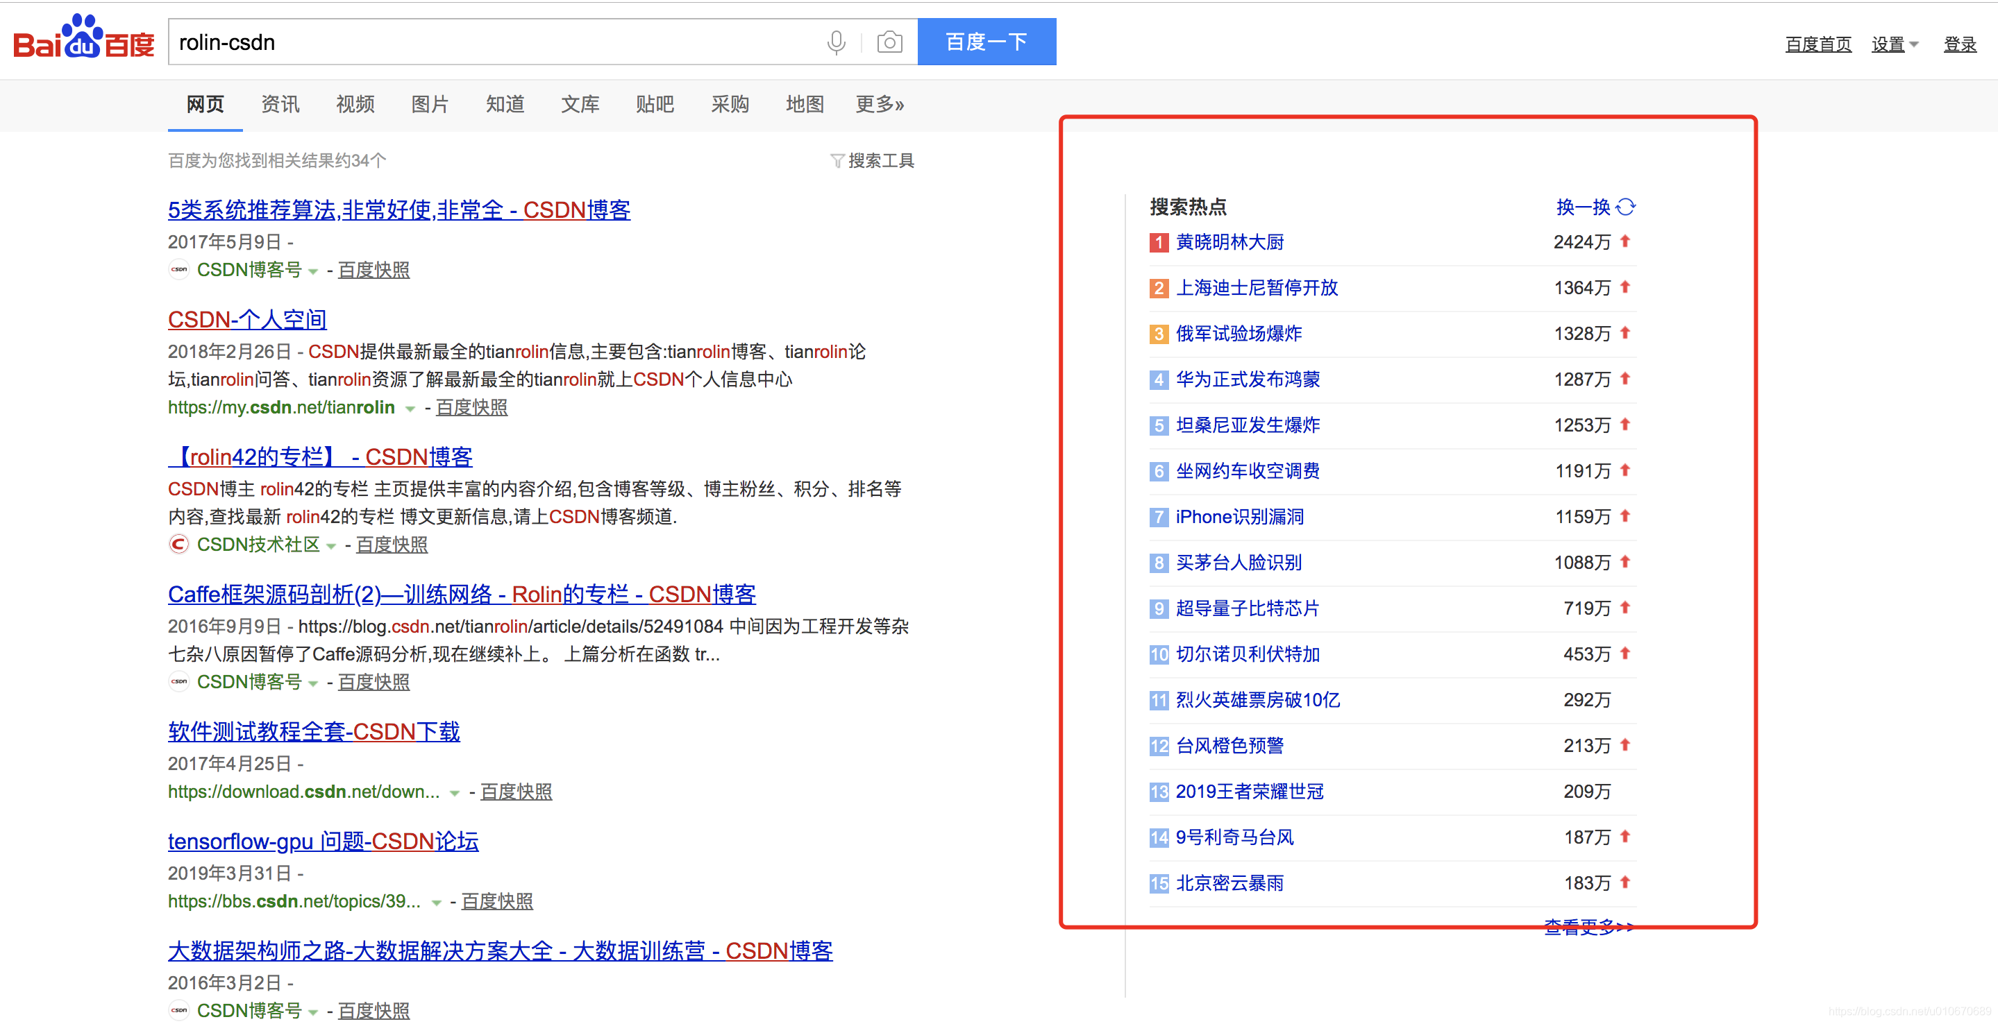Viewport: 1998px width, 1024px height.
Task: Click the refresh icon beside 换一换
Action: point(1626,207)
